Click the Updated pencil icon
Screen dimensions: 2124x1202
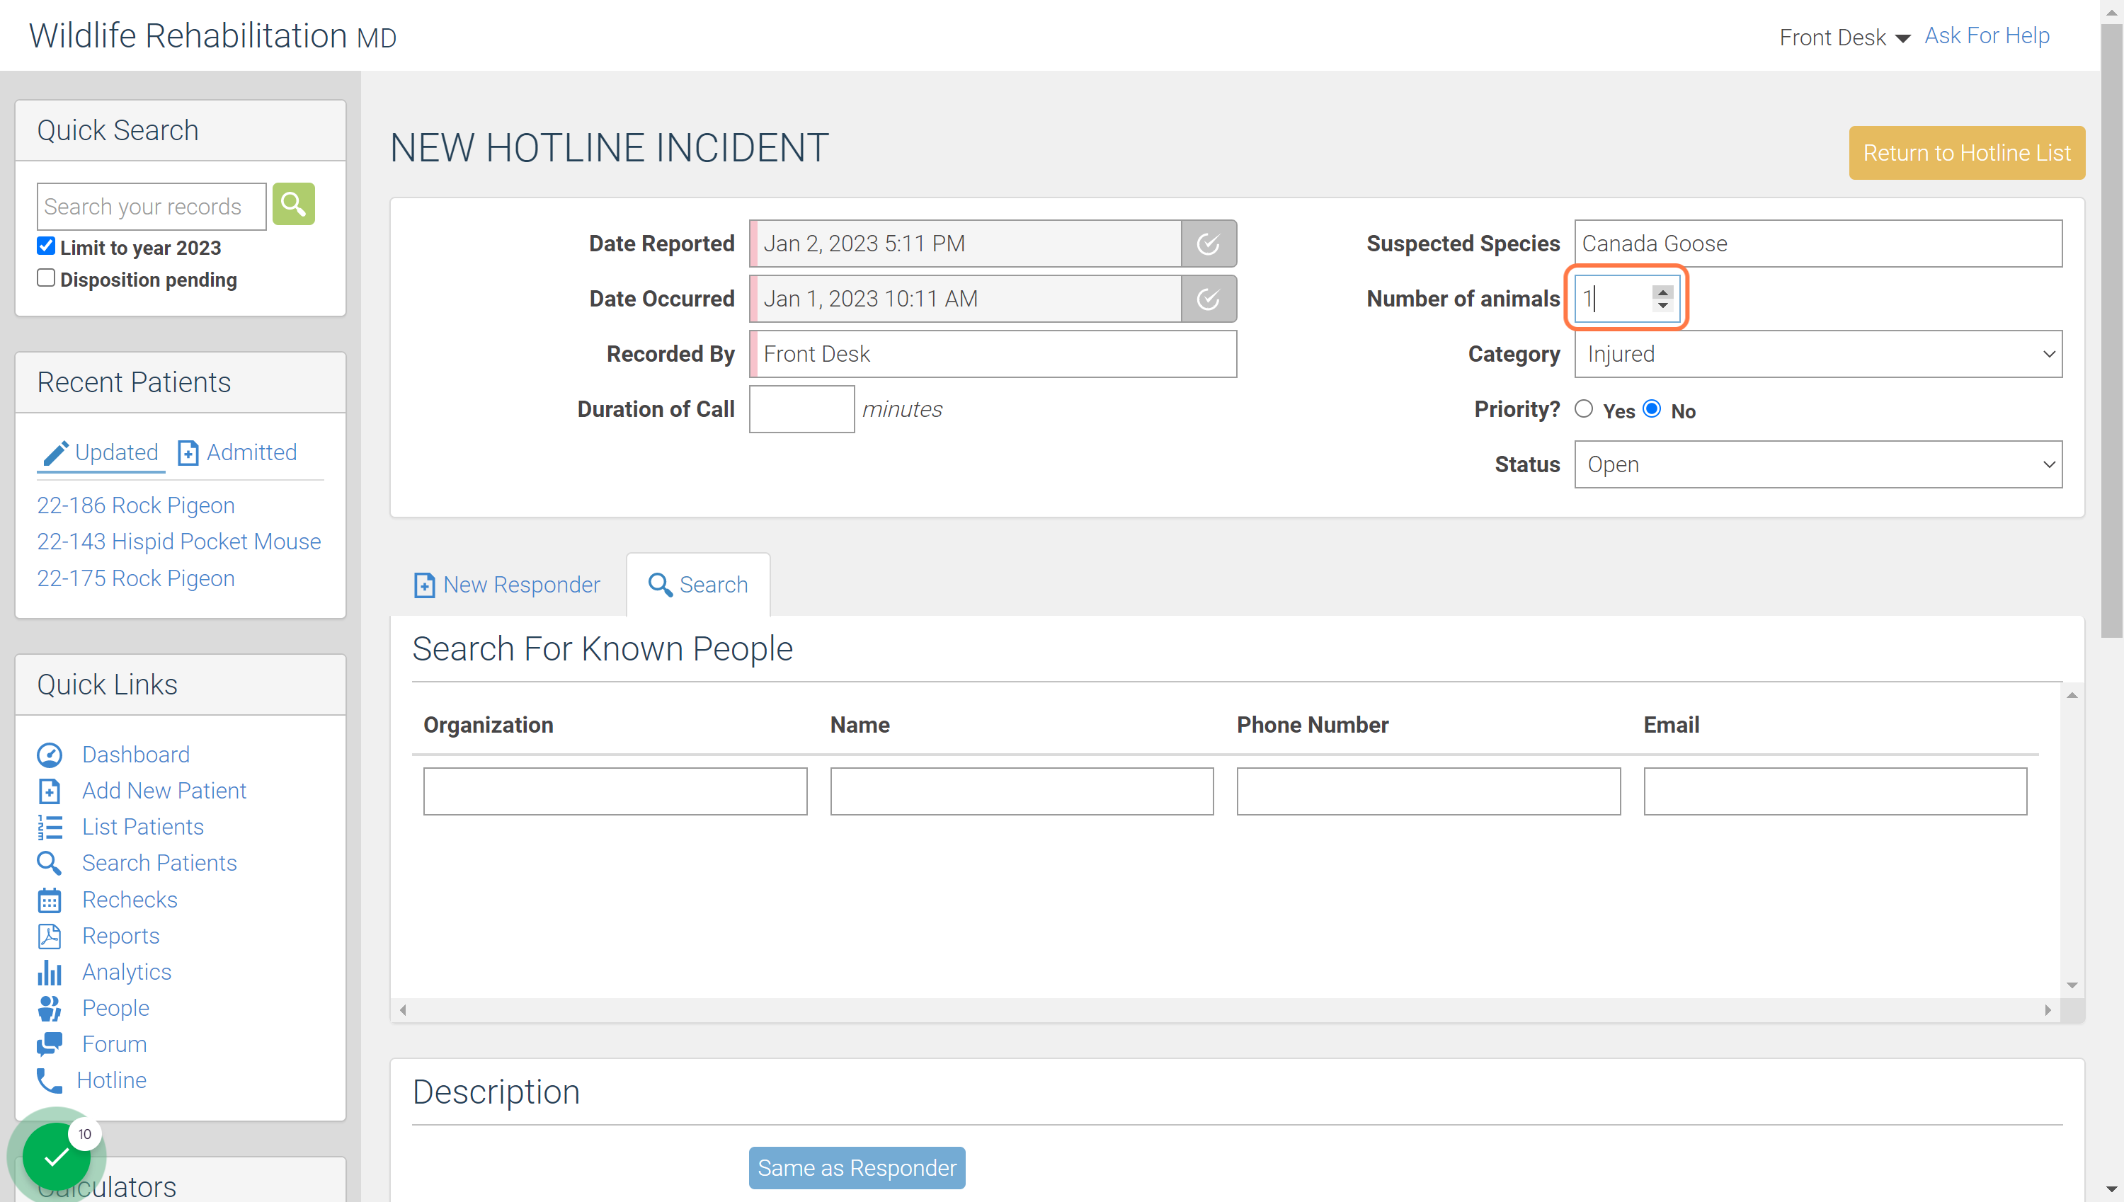[x=55, y=453]
